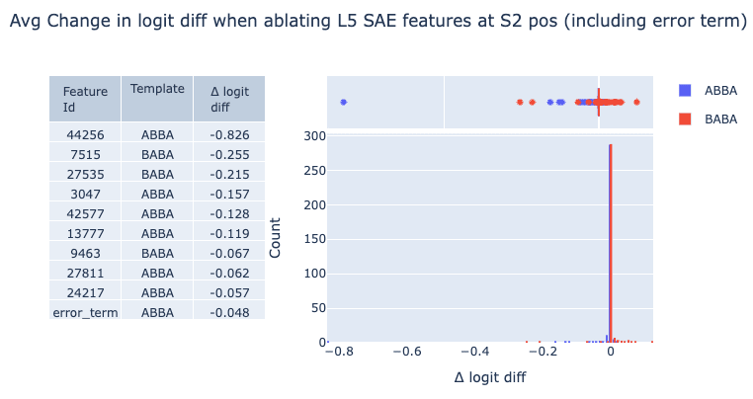The height and width of the screenshot is (399, 753).
Task: Select feature 7515 cell in the table
Action: [85, 154]
